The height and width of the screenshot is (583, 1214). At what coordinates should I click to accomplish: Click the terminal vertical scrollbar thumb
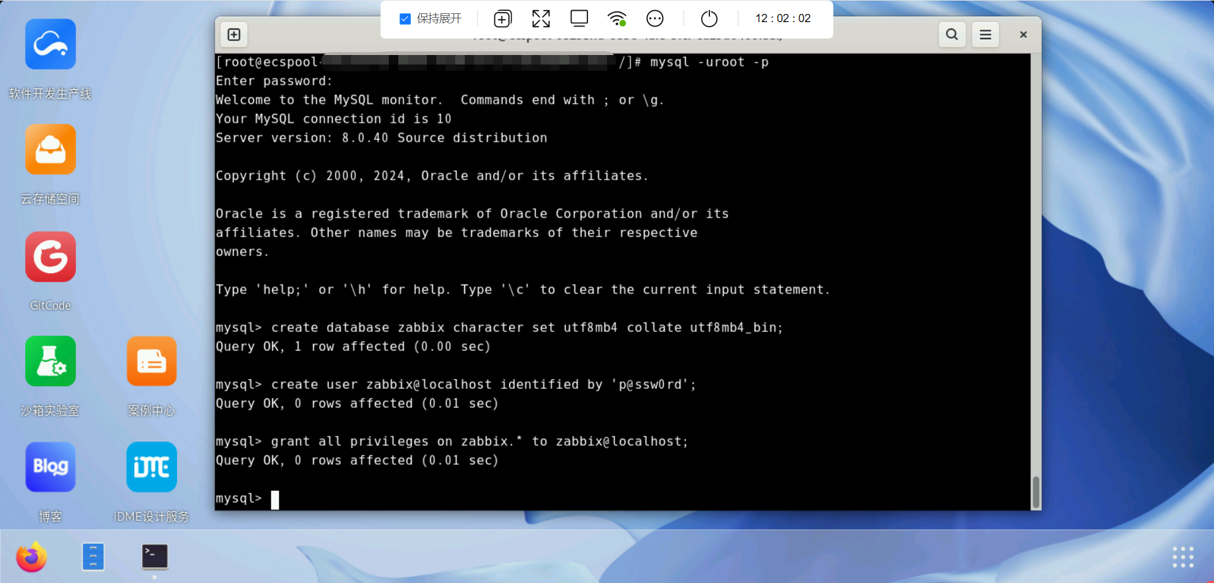[1036, 492]
